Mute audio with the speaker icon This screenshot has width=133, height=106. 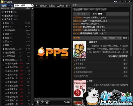47,102
